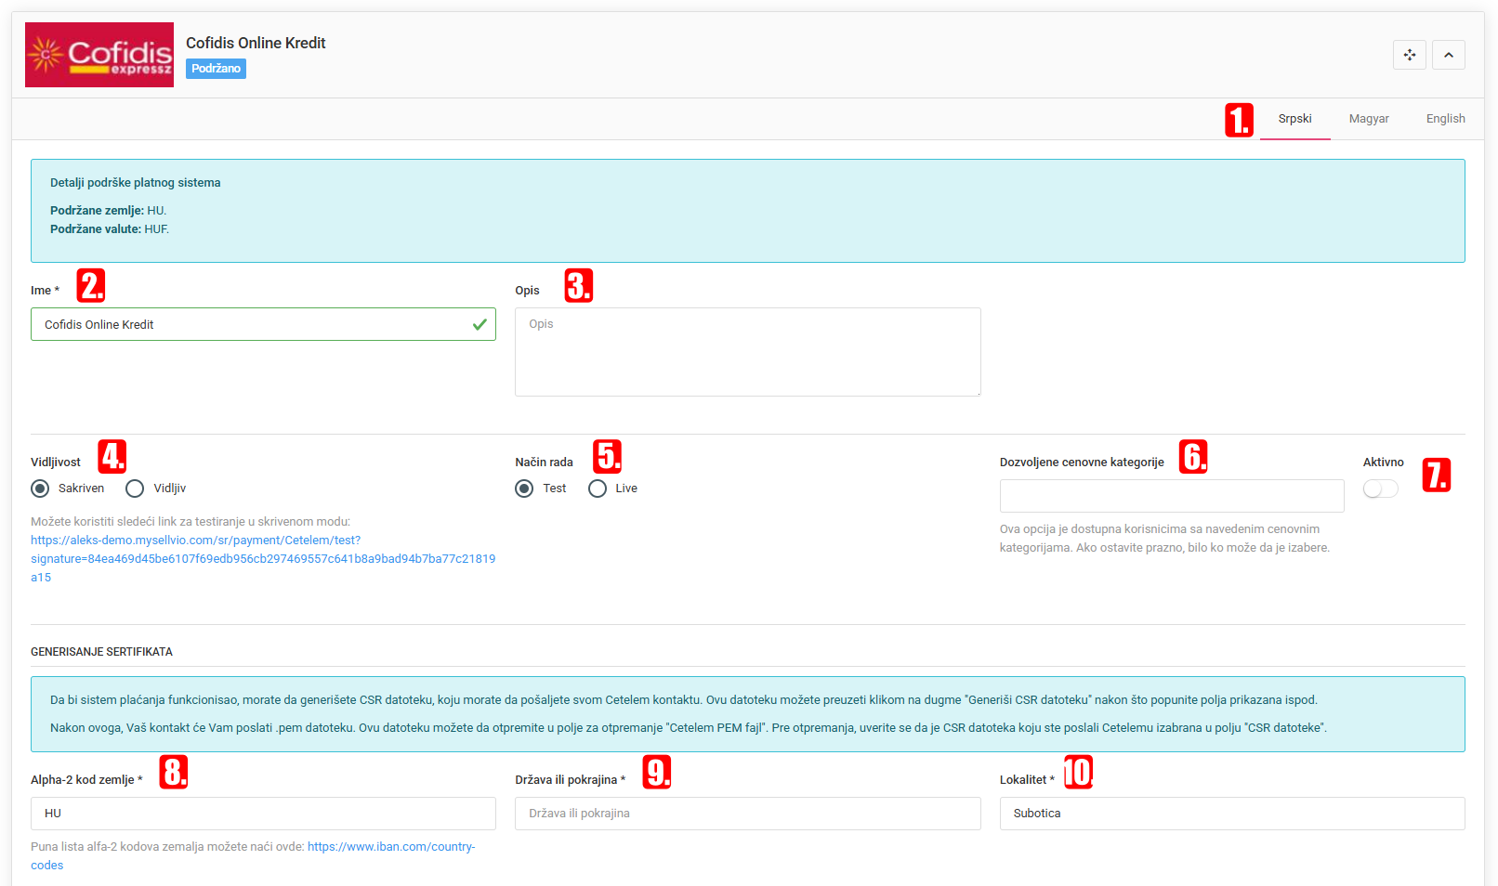Focus the Alpha-2 kod zemlje field
This screenshot has width=1498, height=886.
click(263, 814)
